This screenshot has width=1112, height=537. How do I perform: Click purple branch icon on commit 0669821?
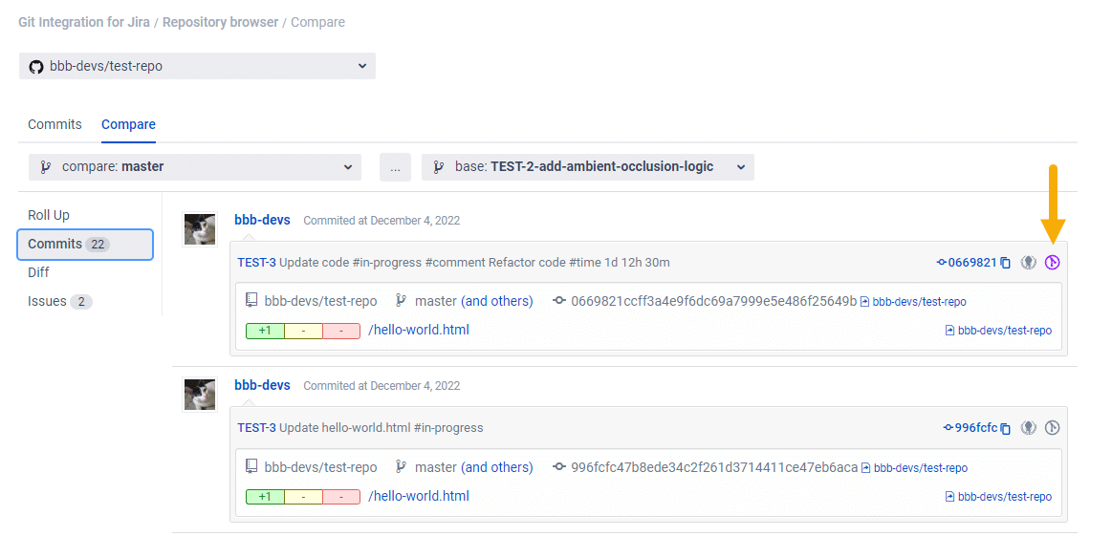coord(1053,263)
